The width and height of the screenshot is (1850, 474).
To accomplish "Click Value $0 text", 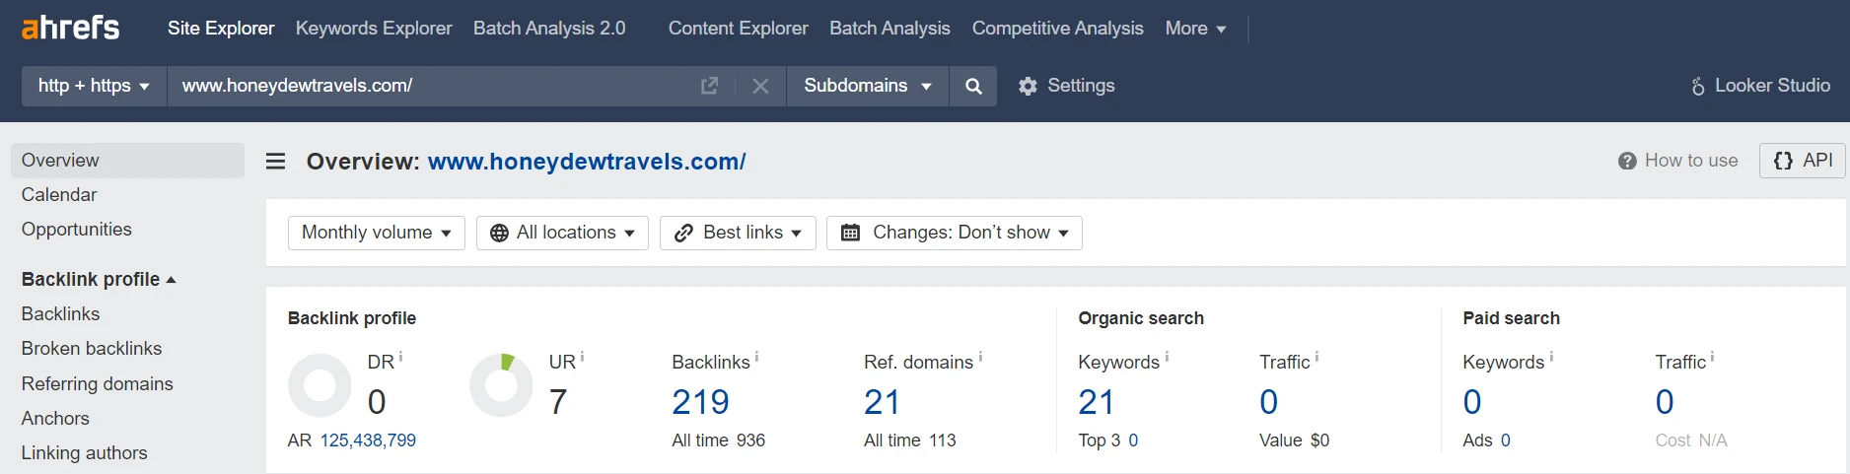I will point(1295,440).
